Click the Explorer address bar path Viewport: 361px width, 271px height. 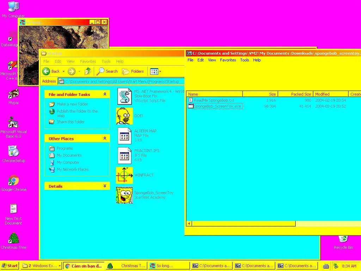[122, 82]
